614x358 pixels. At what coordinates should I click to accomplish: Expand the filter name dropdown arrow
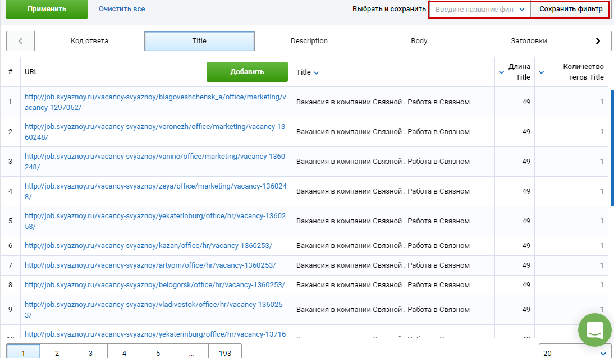pyautogui.click(x=522, y=10)
